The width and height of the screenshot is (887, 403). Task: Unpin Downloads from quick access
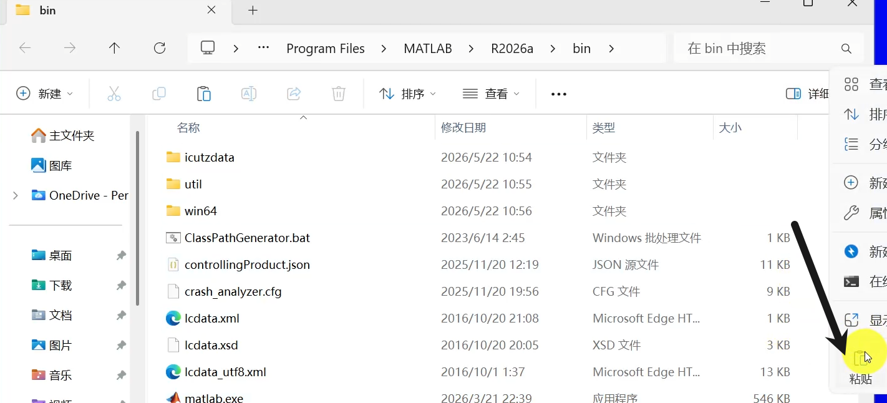121,286
